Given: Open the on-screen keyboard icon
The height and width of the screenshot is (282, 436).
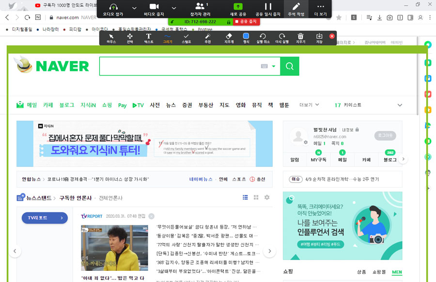Looking at the screenshot, I should (x=264, y=66).
